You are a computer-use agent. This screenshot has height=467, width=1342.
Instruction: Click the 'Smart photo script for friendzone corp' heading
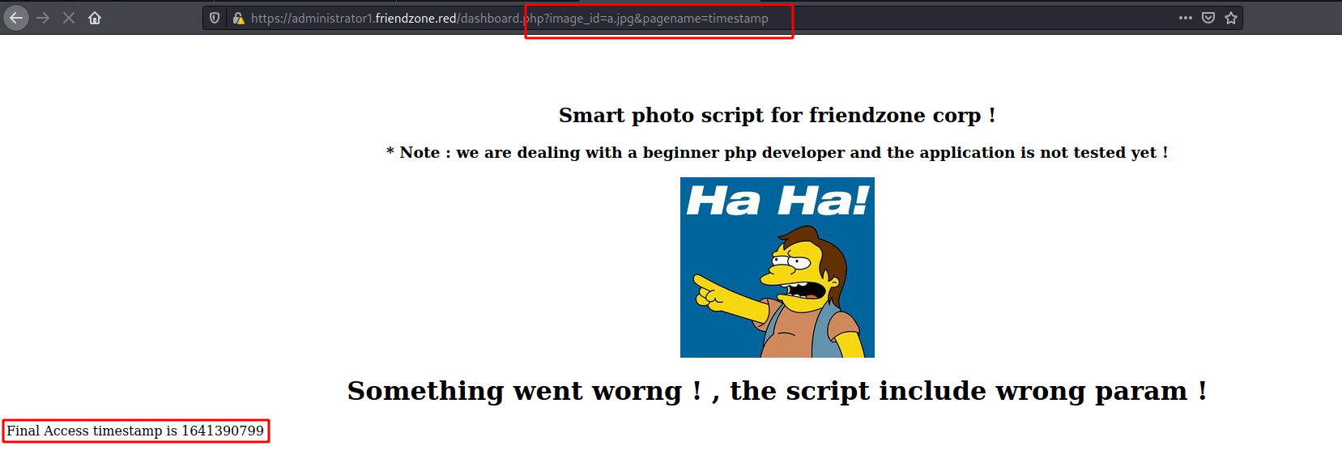click(777, 115)
